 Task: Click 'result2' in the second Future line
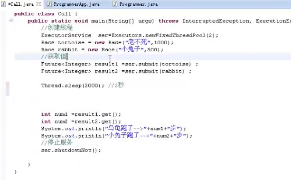click(x=106, y=71)
